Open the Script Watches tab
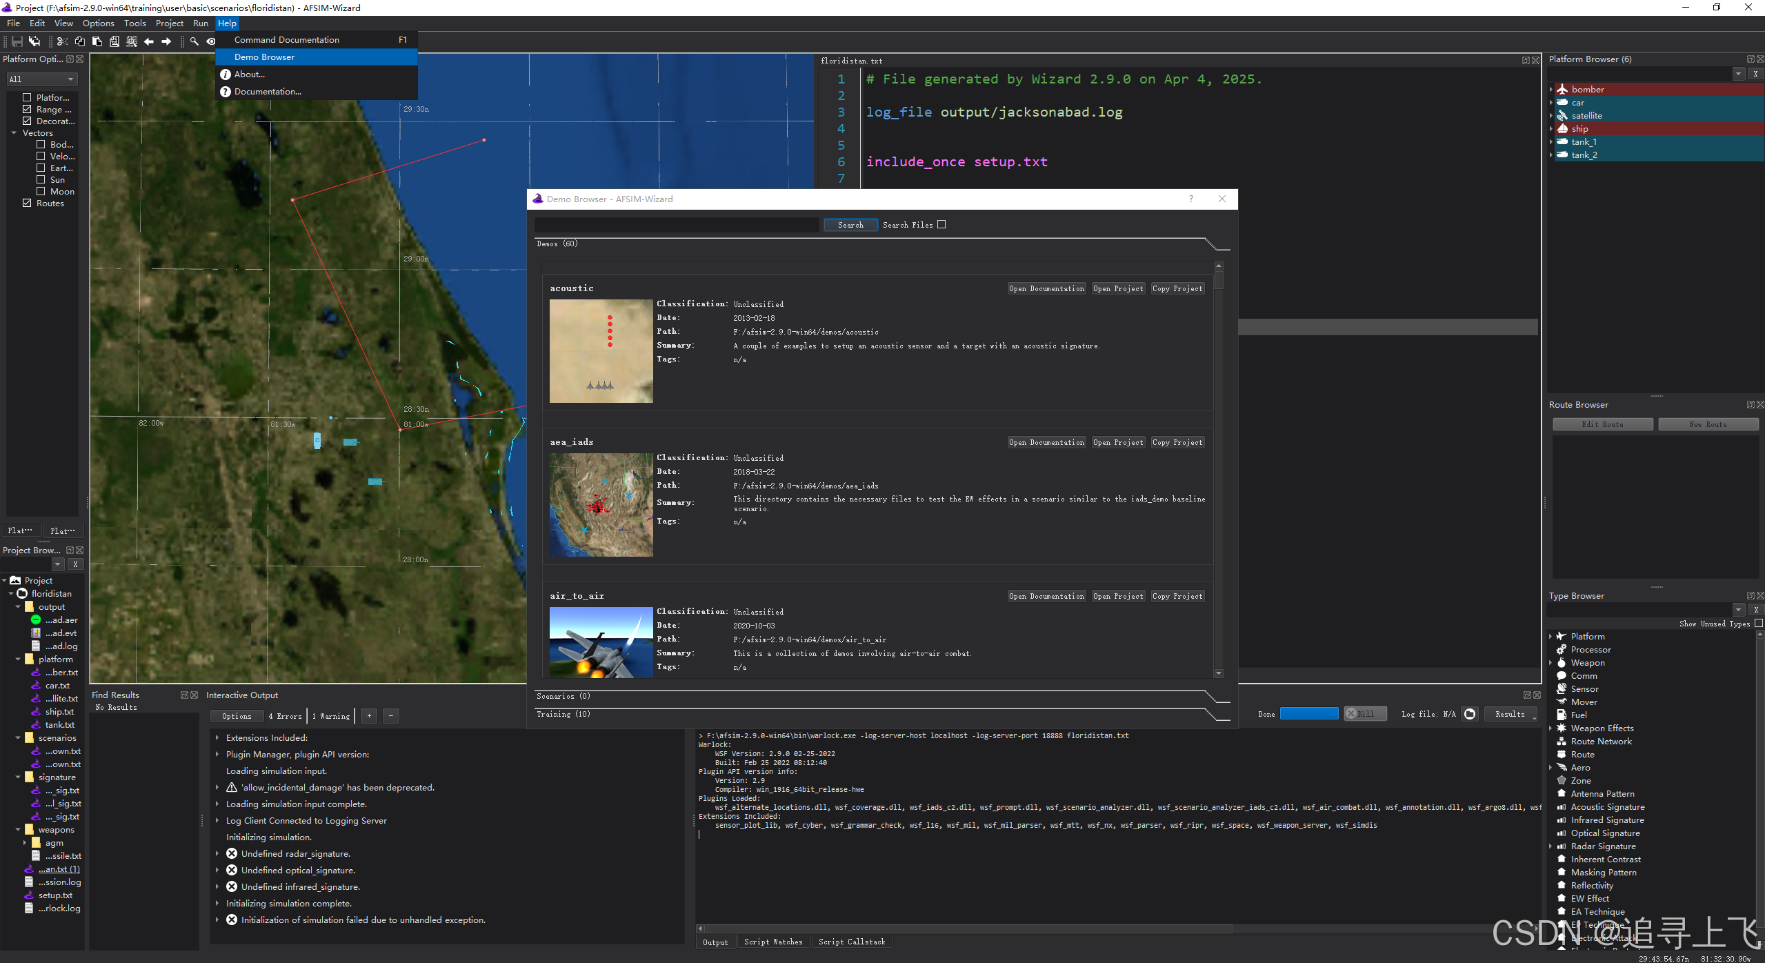 tap(773, 942)
